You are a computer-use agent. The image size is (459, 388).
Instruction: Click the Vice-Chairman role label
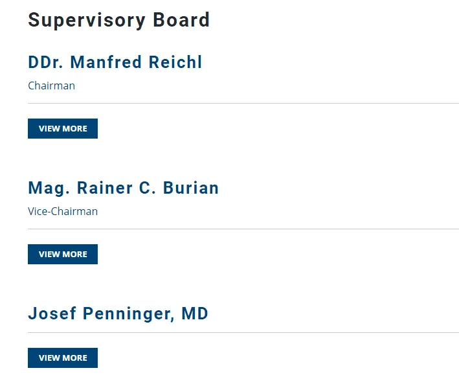(63, 211)
